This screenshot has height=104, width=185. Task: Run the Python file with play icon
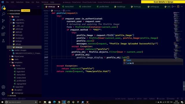(173, 7)
